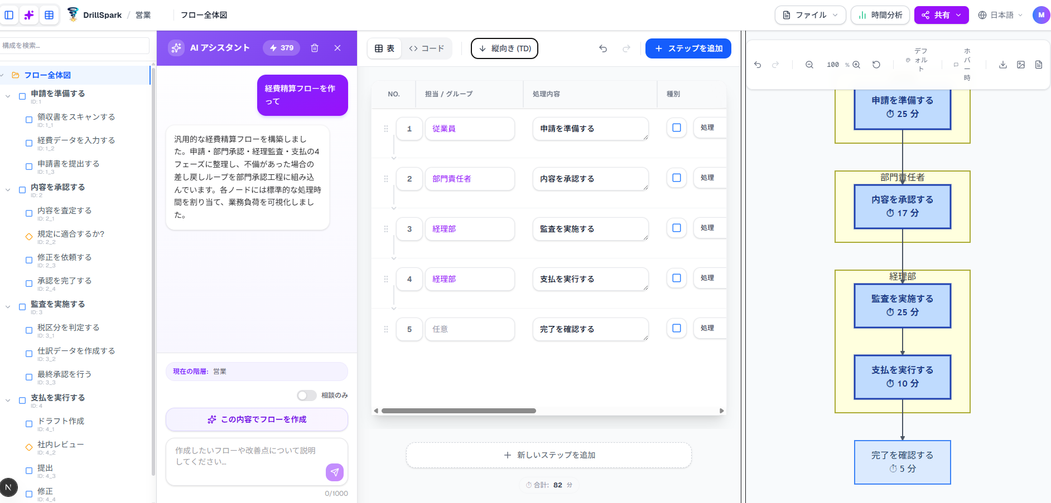
Task: Click この内容でフローを作成 button
Action: (x=257, y=419)
